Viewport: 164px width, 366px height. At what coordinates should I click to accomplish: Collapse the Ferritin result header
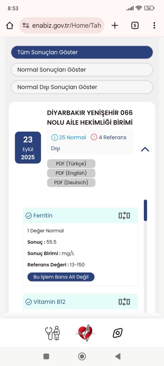coord(81,215)
